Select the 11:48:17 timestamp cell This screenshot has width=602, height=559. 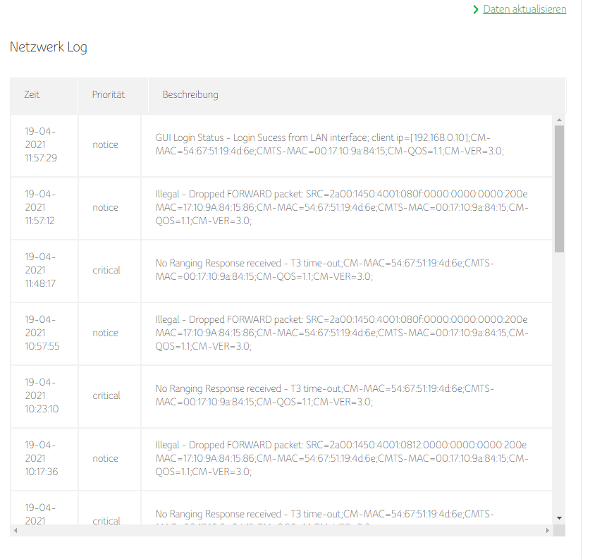(41, 270)
